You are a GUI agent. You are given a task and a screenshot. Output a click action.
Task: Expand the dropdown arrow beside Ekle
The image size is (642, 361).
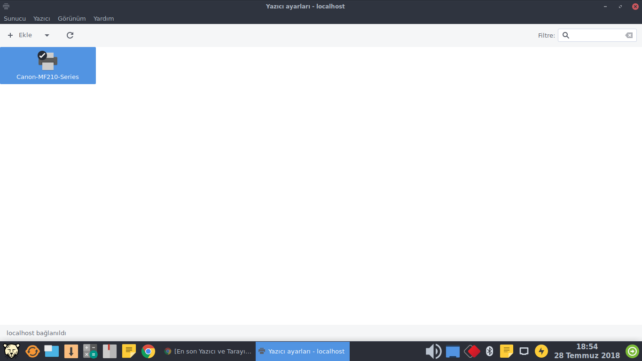coord(47,35)
